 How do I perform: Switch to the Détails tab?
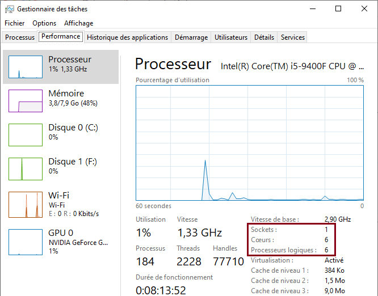[x=264, y=37]
